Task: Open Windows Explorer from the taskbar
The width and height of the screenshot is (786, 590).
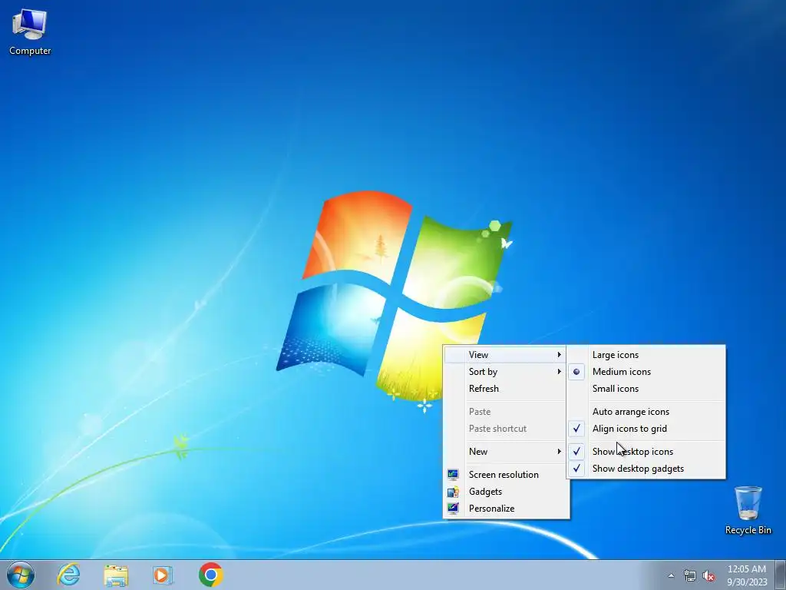Action: coord(116,575)
